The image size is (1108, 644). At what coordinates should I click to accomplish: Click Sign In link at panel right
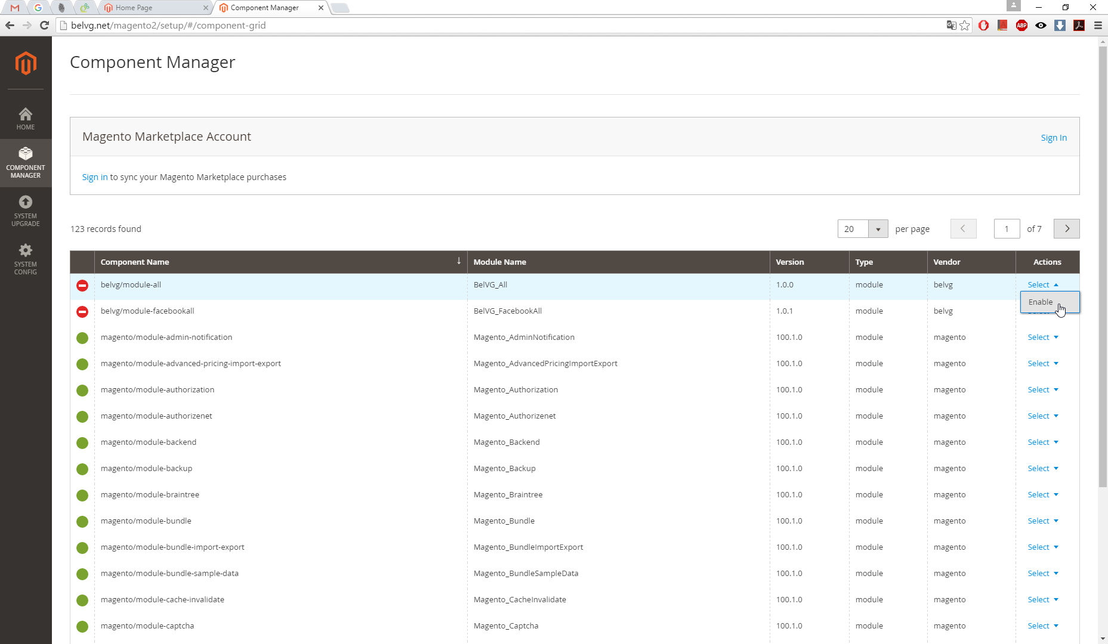tap(1054, 138)
